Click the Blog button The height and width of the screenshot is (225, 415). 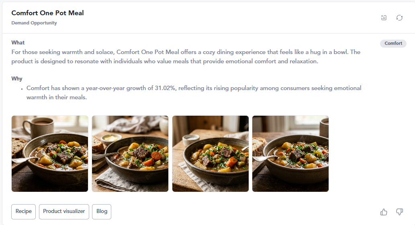click(x=102, y=211)
